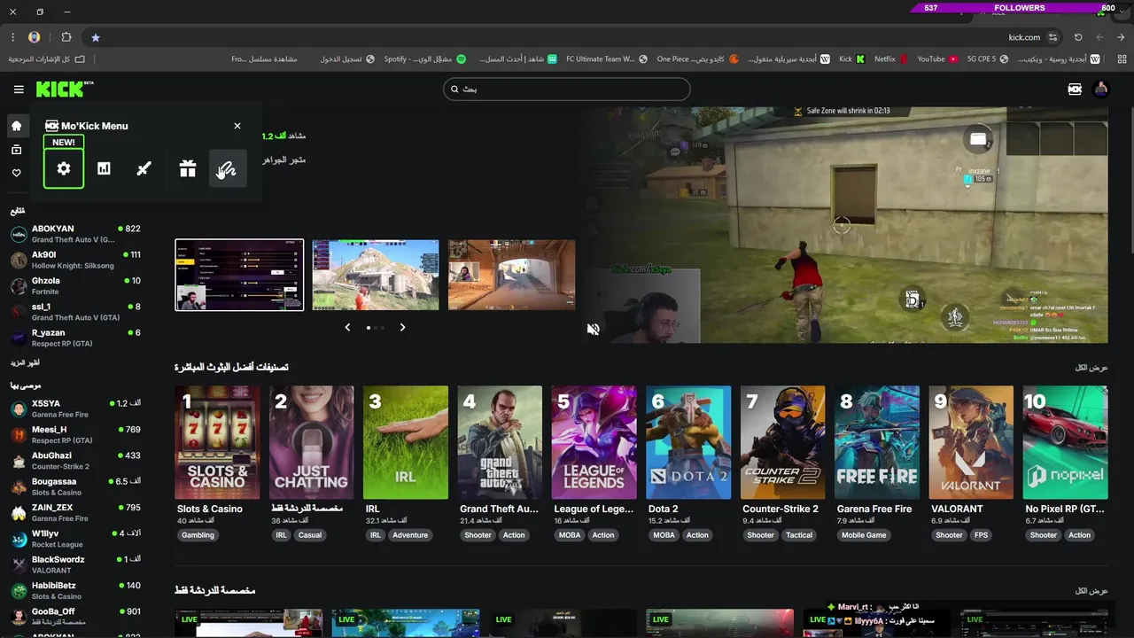Screen dimensions: 1134x638
Task: Click the search box on Kick
Action: (567, 89)
